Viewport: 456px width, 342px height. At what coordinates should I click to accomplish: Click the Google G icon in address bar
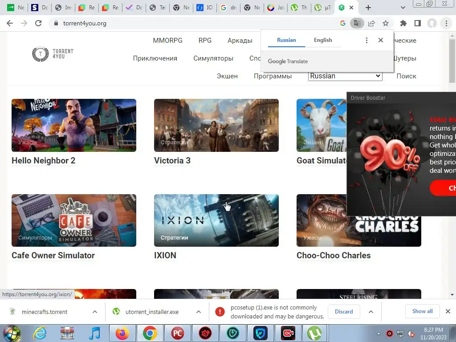point(343,23)
